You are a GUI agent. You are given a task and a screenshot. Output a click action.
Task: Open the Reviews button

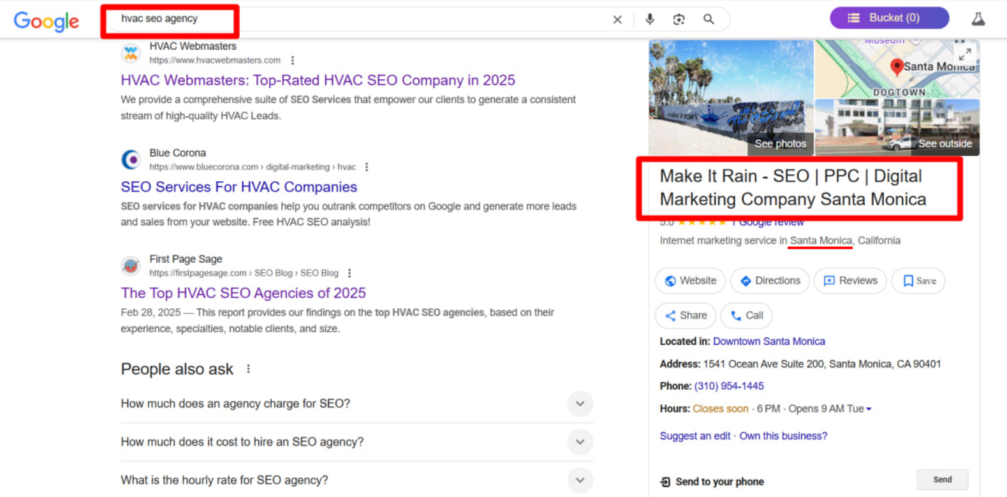coord(850,281)
